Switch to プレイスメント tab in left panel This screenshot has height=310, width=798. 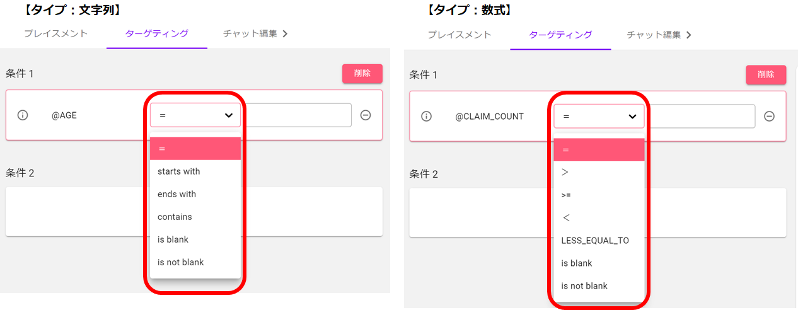point(55,34)
